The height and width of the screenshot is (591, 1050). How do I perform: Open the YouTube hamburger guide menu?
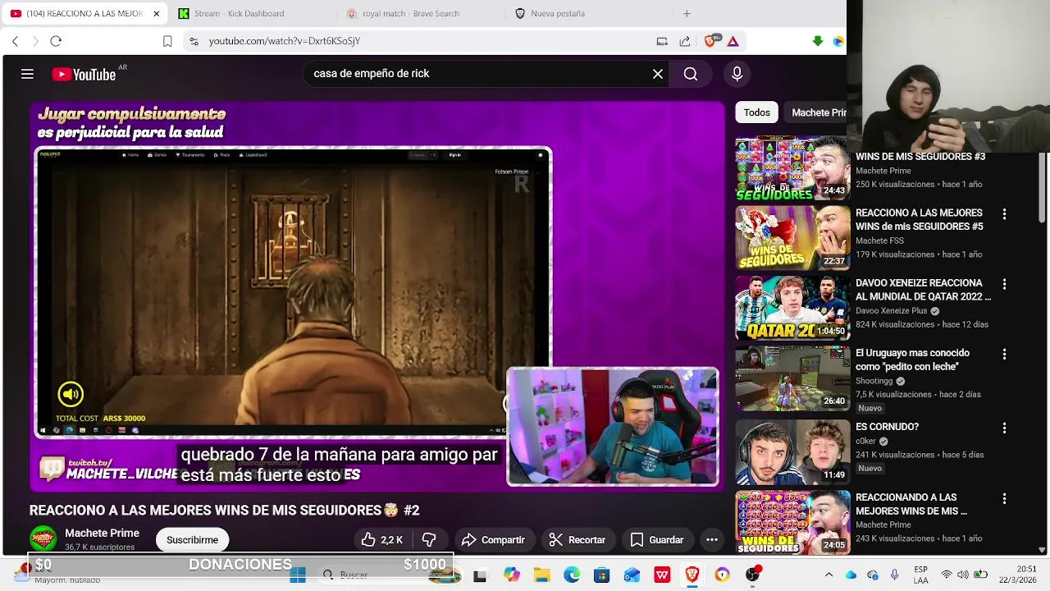27,74
